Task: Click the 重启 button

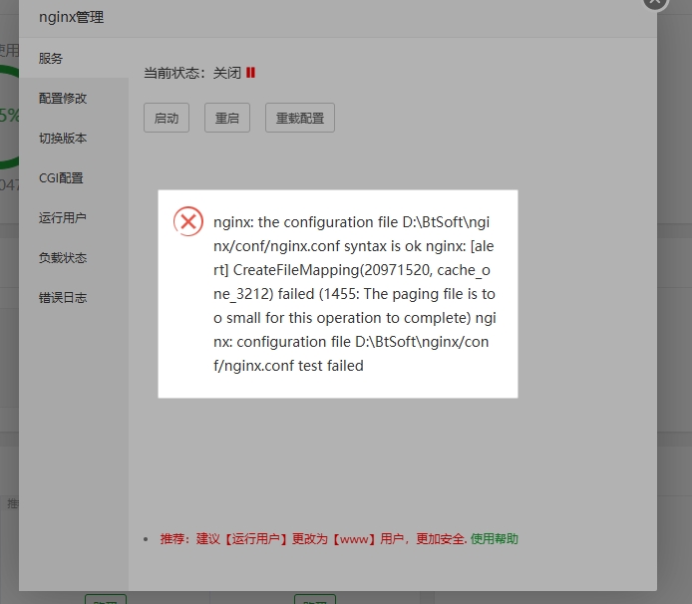Action: point(227,118)
